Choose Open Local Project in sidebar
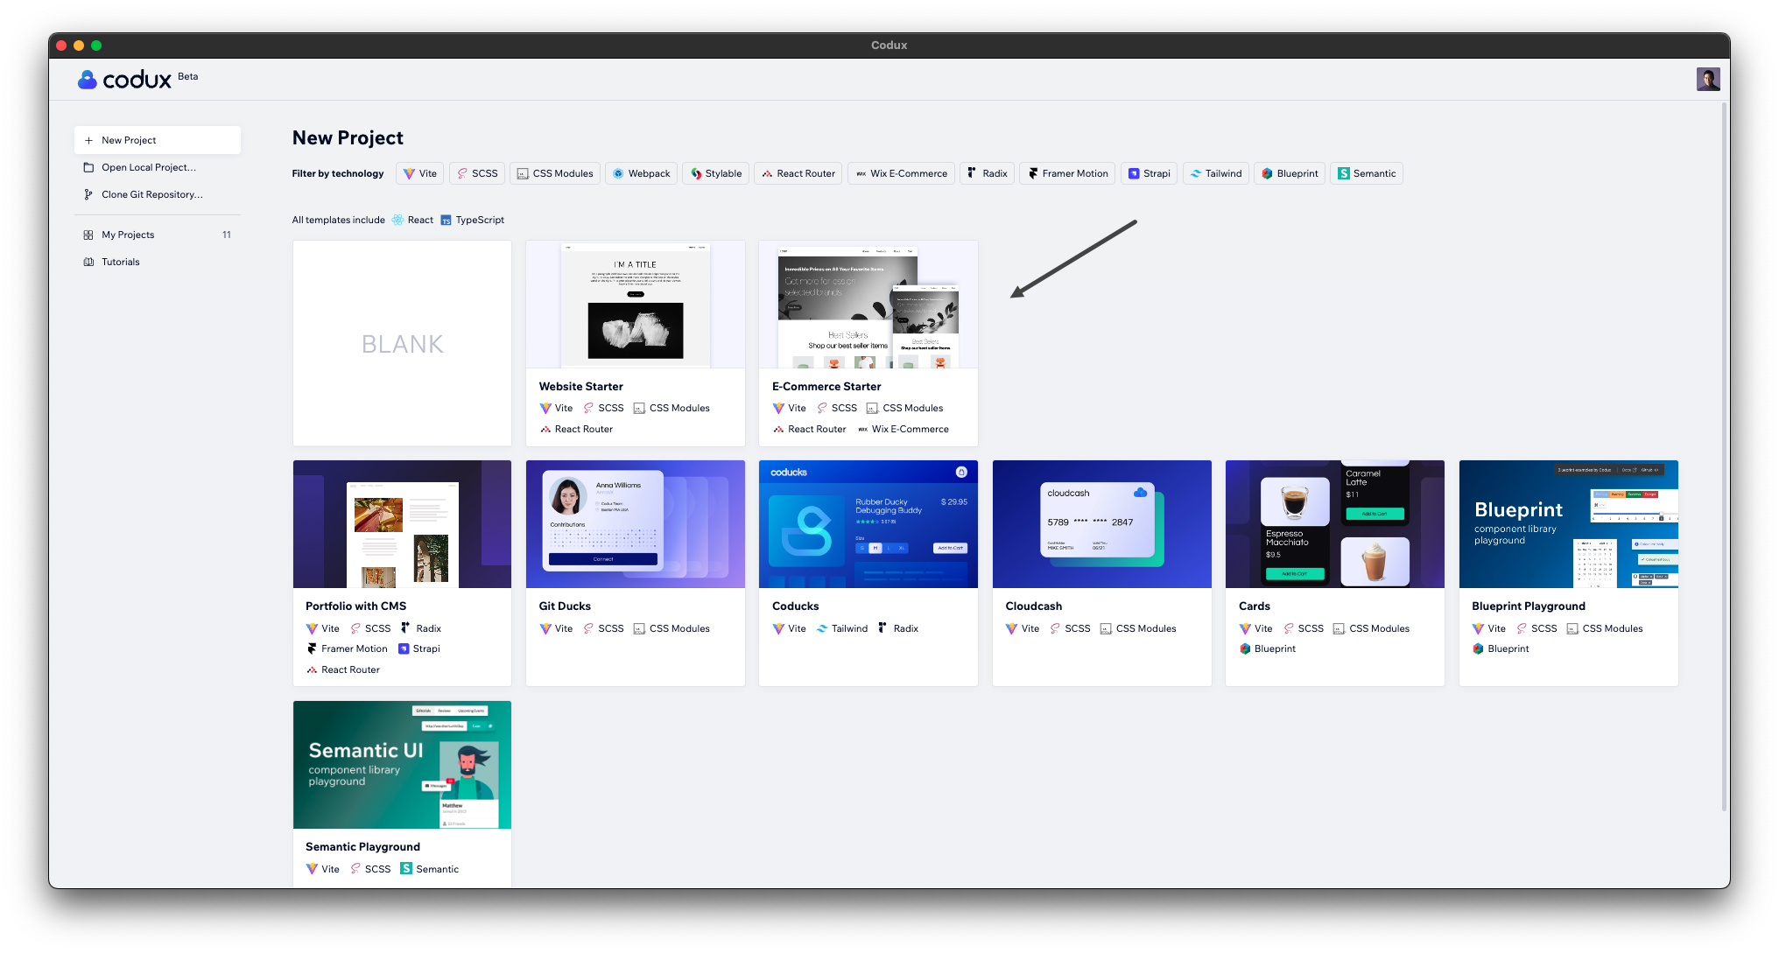1779x953 pixels. pos(158,167)
